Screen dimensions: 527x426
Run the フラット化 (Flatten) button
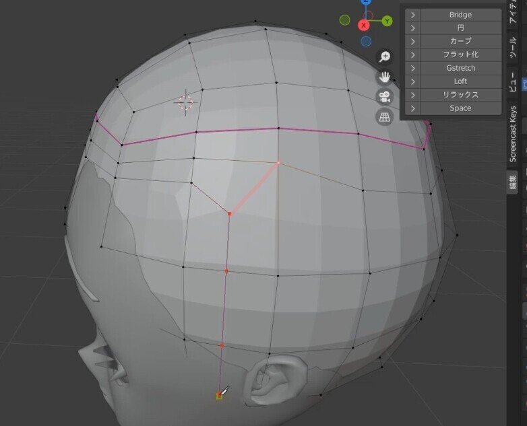click(460, 55)
